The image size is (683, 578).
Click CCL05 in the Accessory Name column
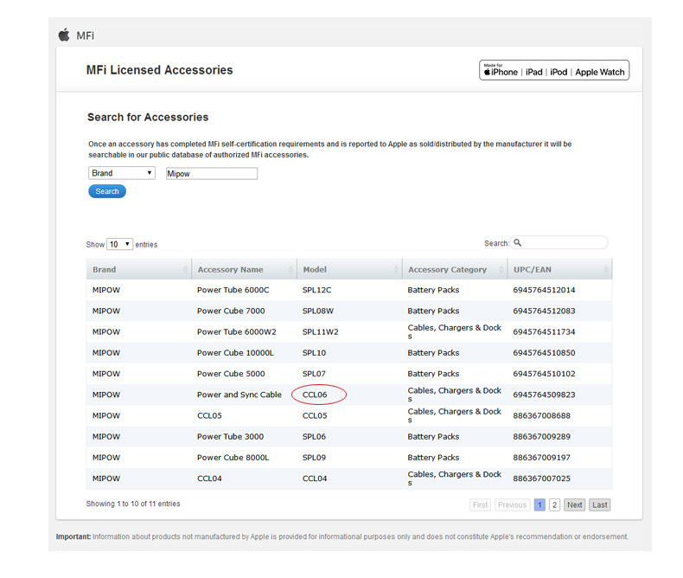pos(209,415)
